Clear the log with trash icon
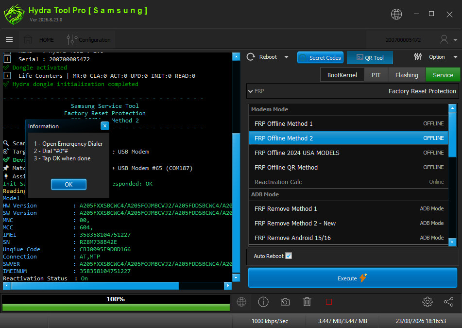 (307, 302)
